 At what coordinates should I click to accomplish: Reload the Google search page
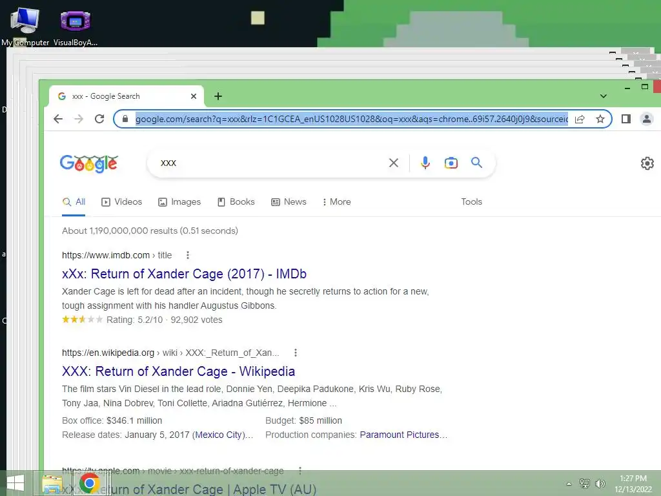click(x=99, y=119)
